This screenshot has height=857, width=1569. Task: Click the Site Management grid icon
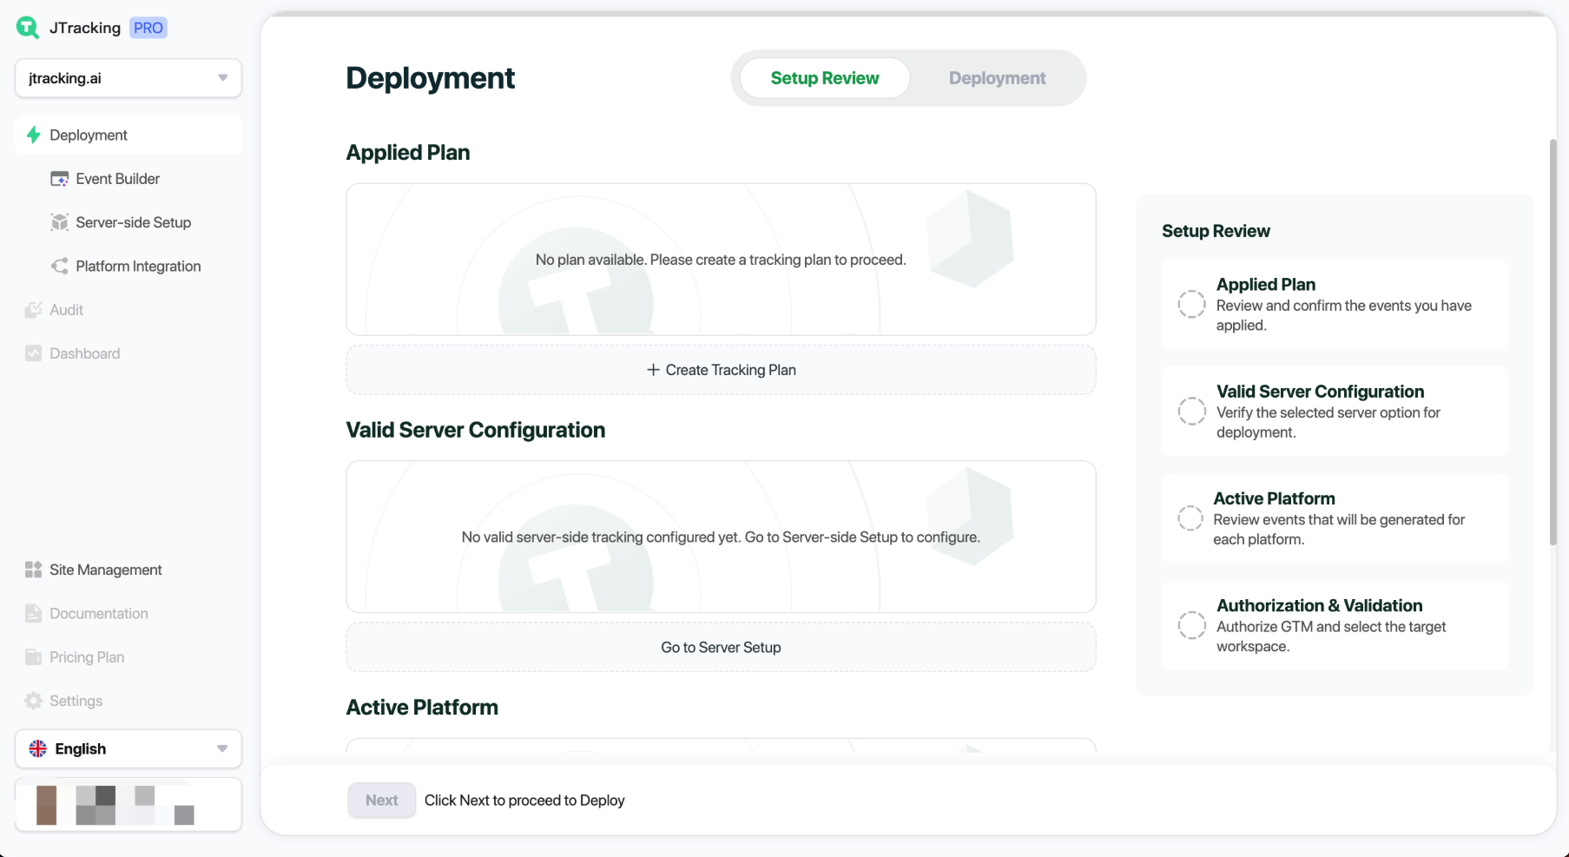click(34, 570)
